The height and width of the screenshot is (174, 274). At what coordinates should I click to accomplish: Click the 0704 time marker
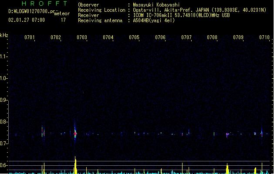point(108,37)
